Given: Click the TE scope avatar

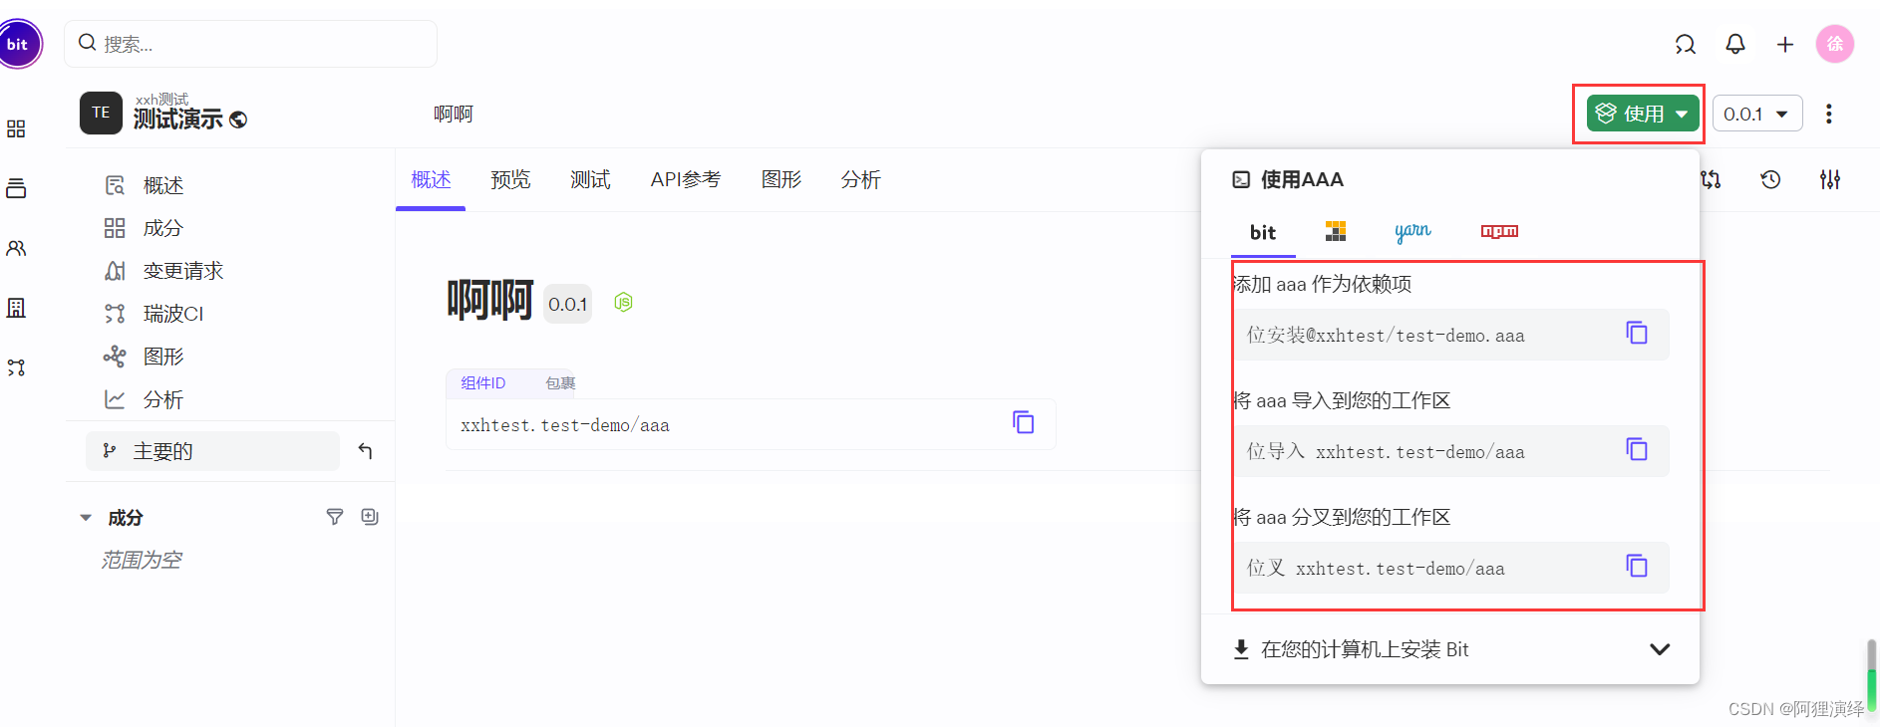Looking at the screenshot, I should 101,113.
